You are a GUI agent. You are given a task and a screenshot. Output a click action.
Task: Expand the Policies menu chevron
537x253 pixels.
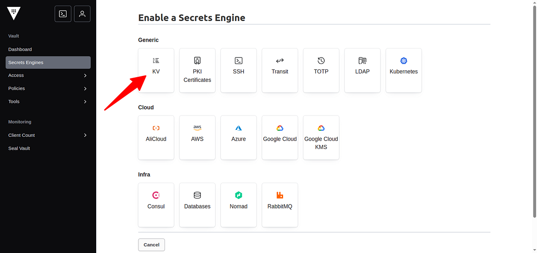85,89
